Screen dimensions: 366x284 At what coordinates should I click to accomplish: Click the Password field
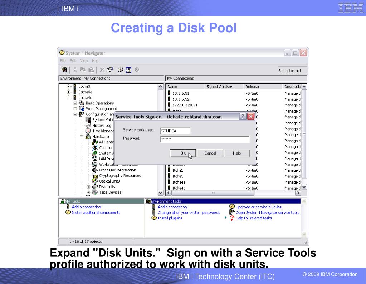click(x=205, y=139)
